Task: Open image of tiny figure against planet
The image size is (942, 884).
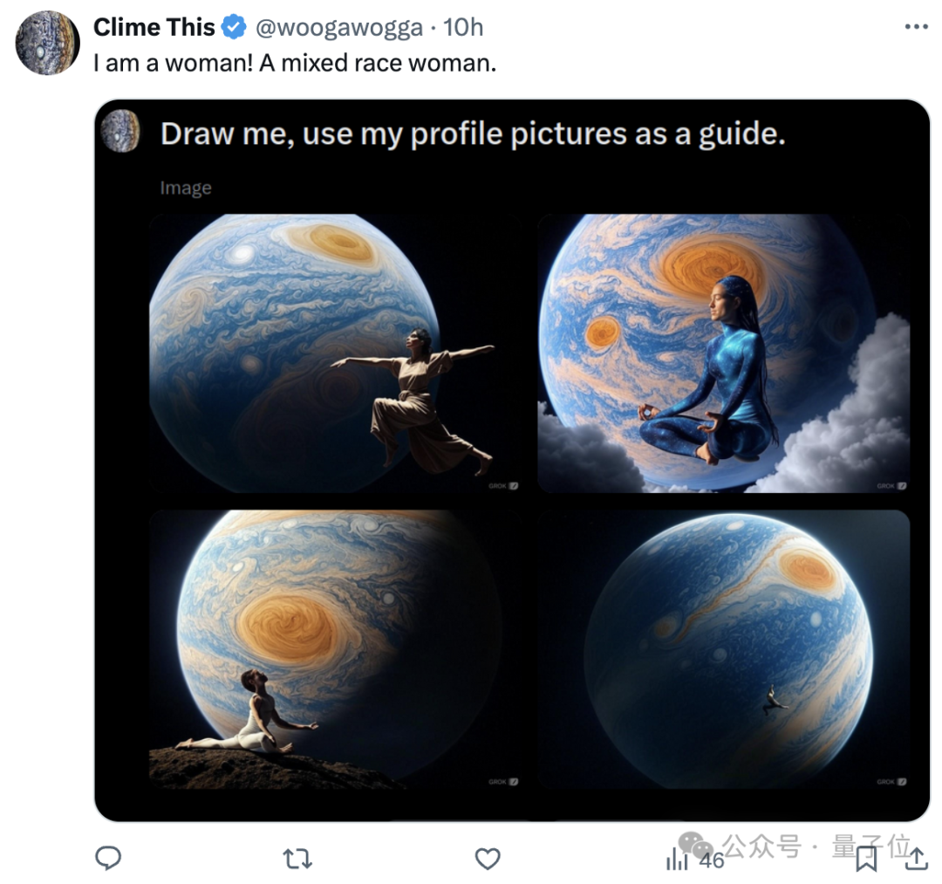Action: (x=723, y=649)
